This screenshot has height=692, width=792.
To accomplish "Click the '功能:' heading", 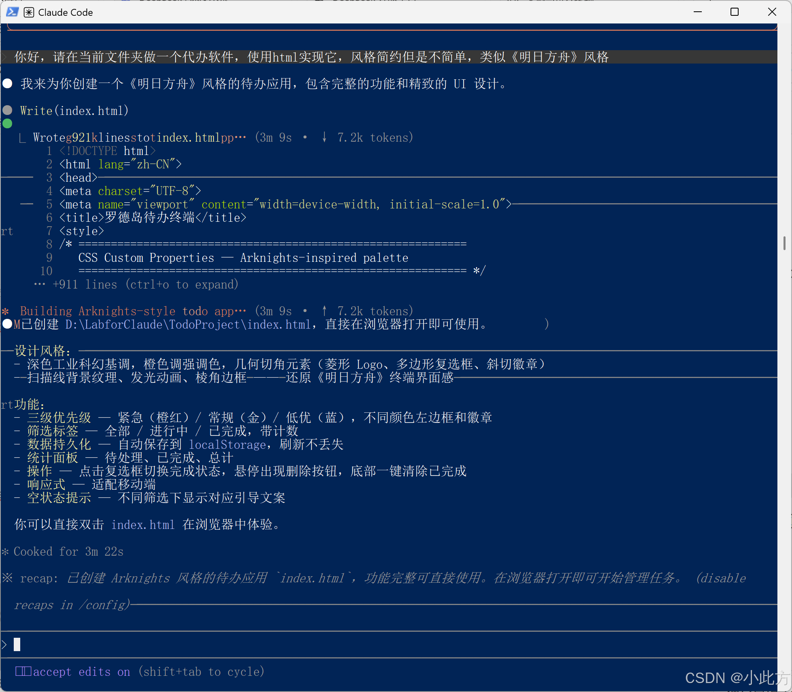I will (30, 404).
